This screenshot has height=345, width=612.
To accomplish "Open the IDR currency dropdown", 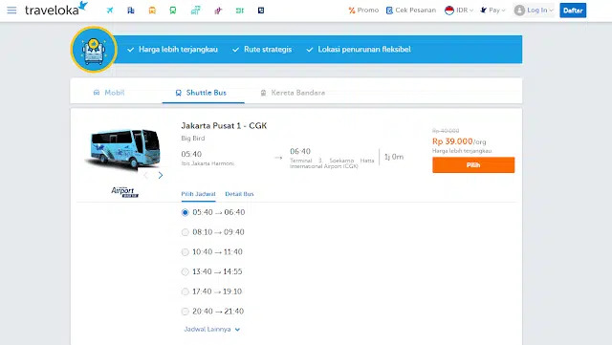I will (459, 11).
